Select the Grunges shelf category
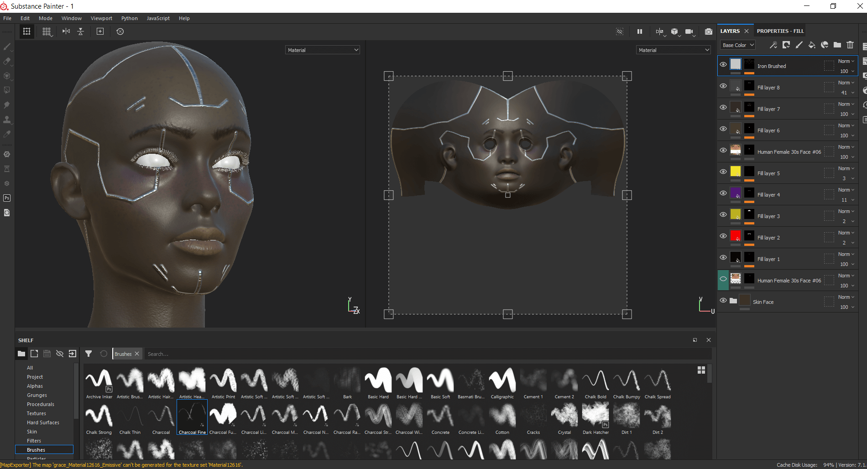The height and width of the screenshot is (469, 867). click(37, 395)
